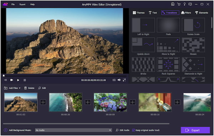Select the mountain clip 00:01:03
The width and height of the screenshot is (214, 136).
tap(21, 102)
